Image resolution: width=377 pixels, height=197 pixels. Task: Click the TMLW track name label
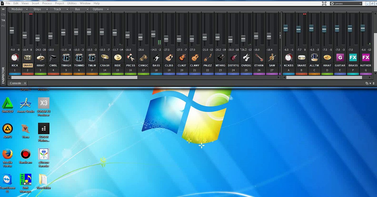click(x=92, y=65)
